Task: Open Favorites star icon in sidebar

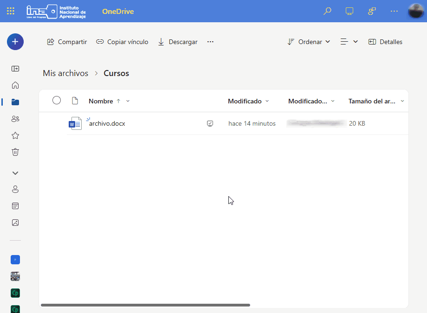Action: 15,135
